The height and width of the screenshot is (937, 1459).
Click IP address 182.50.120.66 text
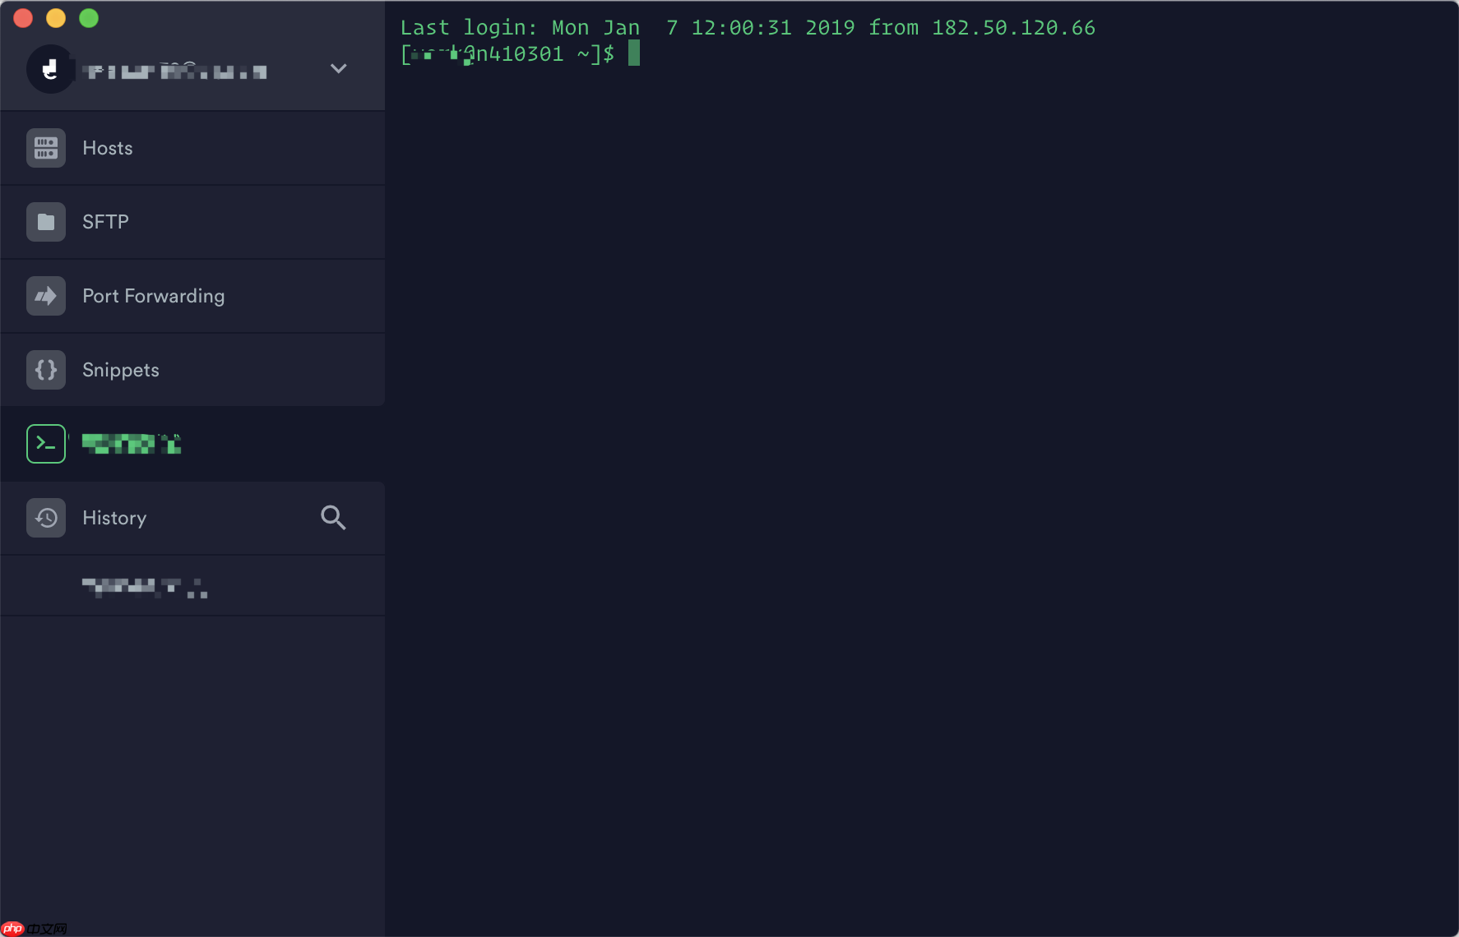[1013, 28]
